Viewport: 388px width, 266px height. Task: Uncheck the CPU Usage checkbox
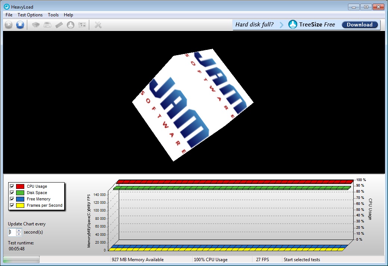click(x=12, y=186)
